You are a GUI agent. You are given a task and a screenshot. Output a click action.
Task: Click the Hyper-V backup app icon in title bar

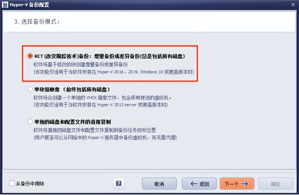5,5
